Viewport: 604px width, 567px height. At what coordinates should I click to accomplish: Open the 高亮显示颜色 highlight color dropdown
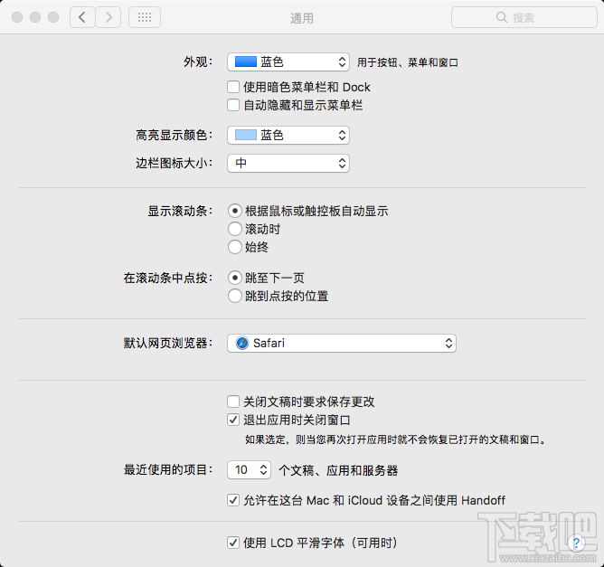[x=288, y=136]
